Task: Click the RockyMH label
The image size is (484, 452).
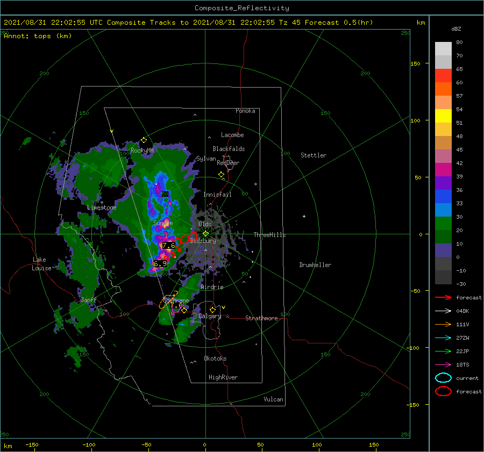Action: (142, 150)
